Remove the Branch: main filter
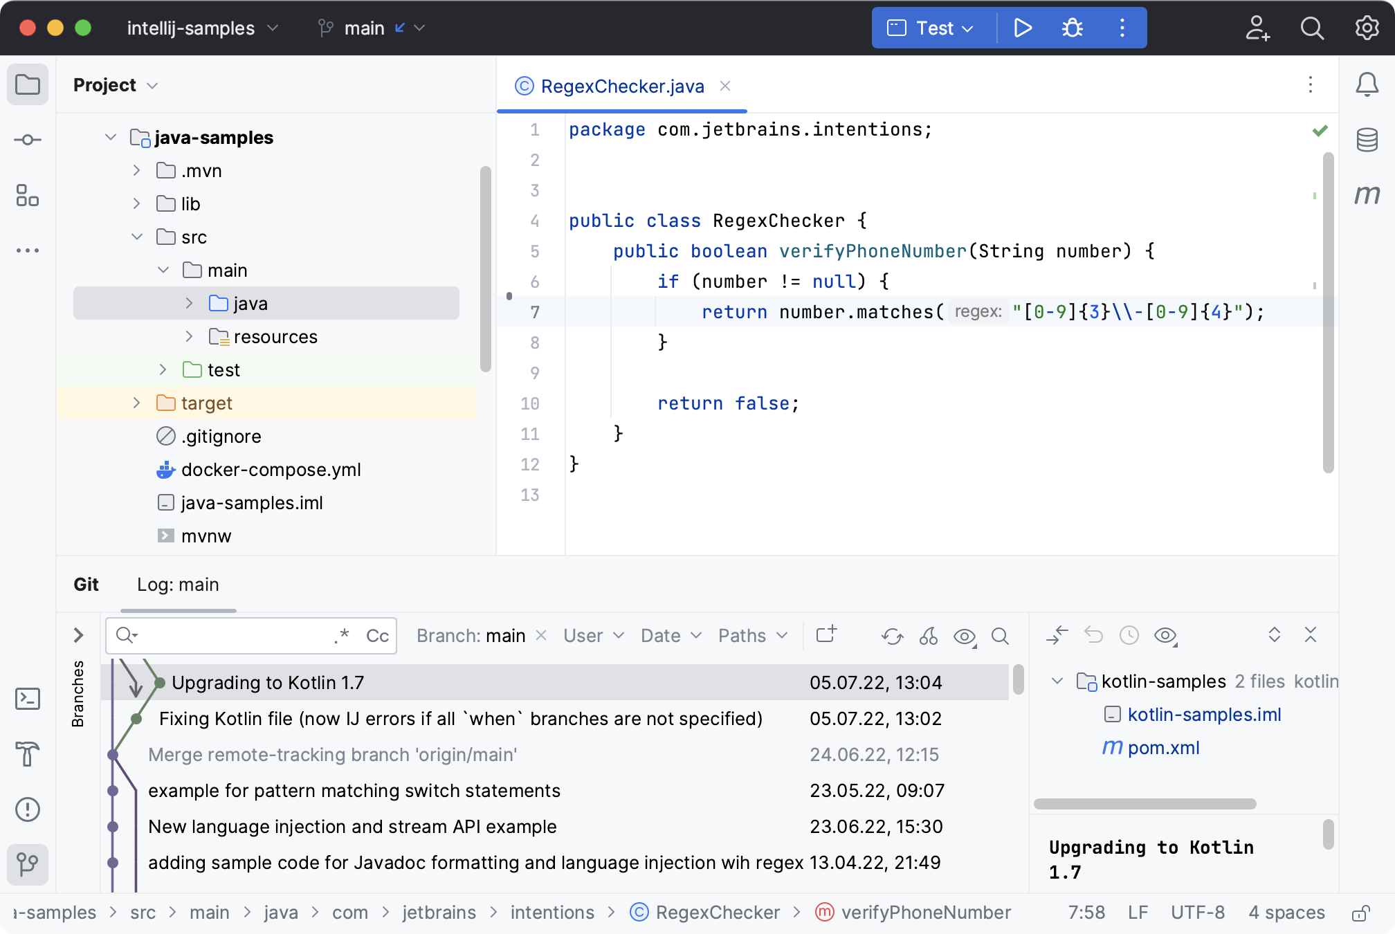Viewport: 1395px width, 934px height. pos(542,635)
